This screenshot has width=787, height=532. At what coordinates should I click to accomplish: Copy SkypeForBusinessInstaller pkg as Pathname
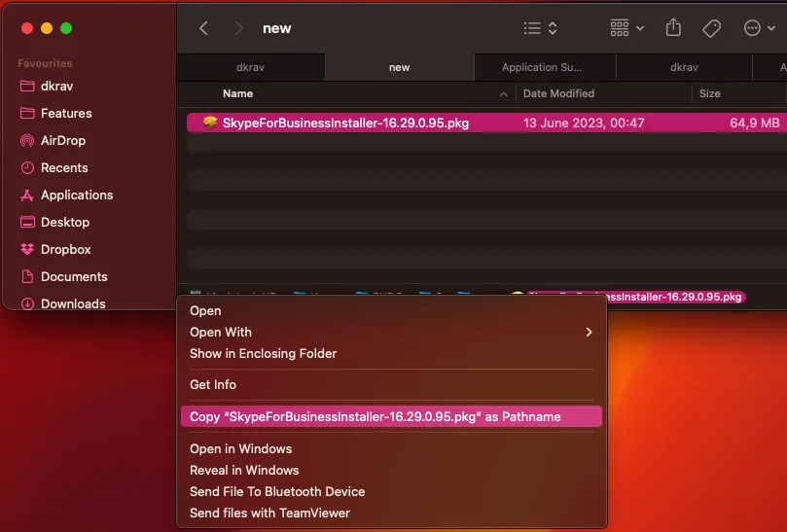[391, 416]
